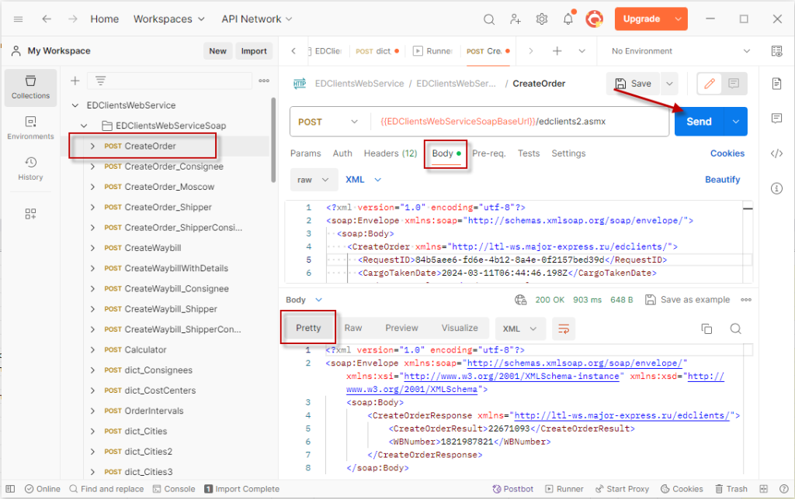Image resolution: width=795 pixels, height=499 pixels.
Task: Copy the response body
Action: click(706, 329)
